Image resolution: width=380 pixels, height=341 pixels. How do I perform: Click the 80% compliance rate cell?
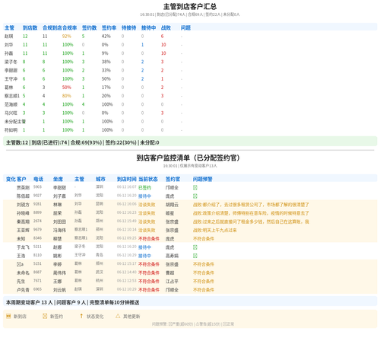(x=67, y=96)
